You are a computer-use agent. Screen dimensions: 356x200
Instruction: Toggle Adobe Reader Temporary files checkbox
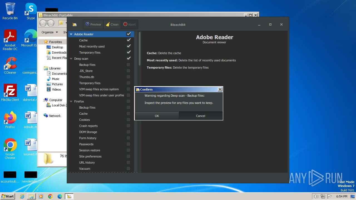point(128,52)
